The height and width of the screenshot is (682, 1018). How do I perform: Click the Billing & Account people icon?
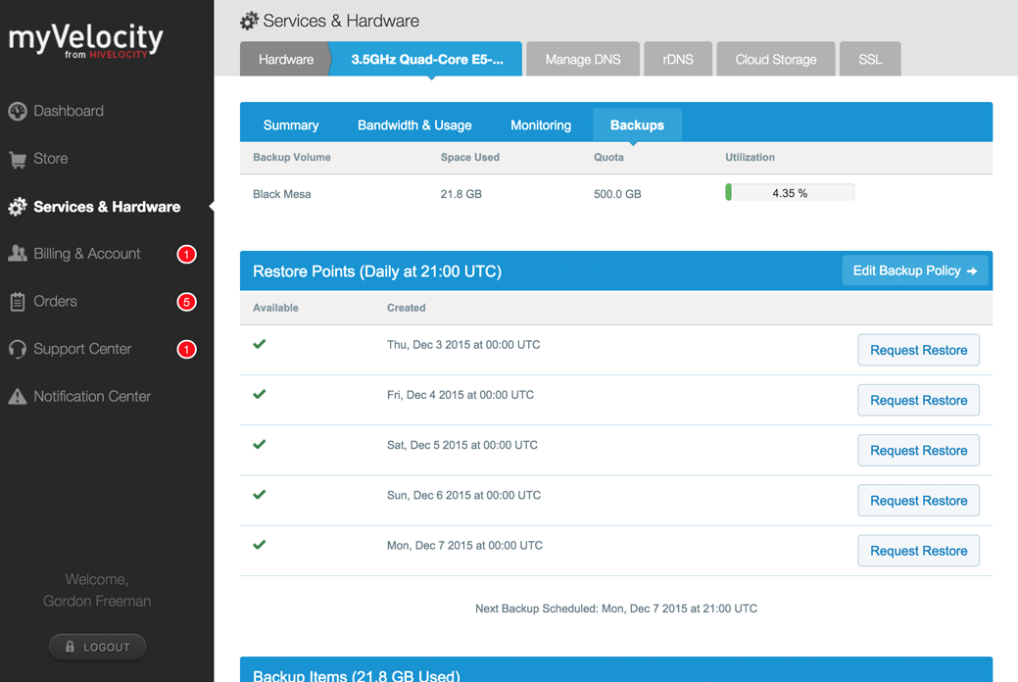point(18,254)
